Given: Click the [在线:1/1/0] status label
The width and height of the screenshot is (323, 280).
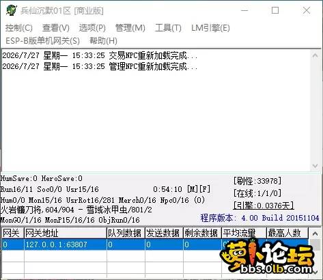Looking at the screenshot, I should [x=257, y=193].
